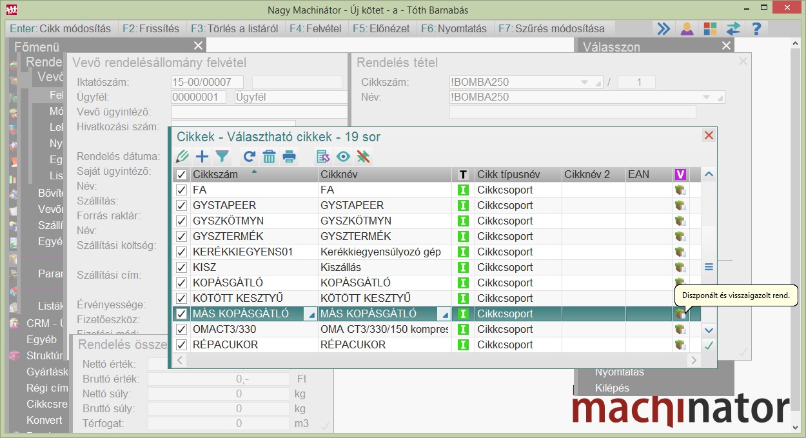Click the list-with-cursor select icon

click(323, 156)
